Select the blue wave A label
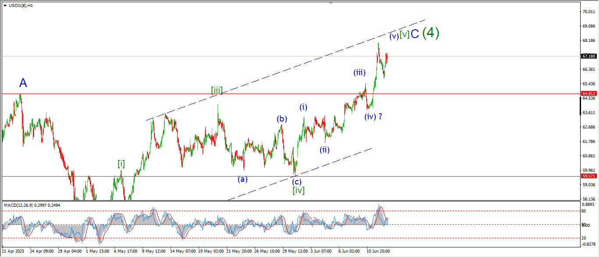Image resolution: width=599 pixels, height=257 pixels. click(x=23, y=83)
